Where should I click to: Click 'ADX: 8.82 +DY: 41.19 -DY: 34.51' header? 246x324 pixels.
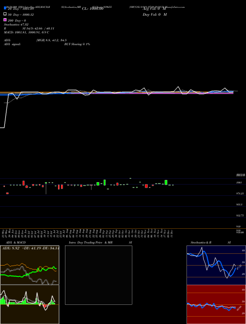[x=31, y=248]
